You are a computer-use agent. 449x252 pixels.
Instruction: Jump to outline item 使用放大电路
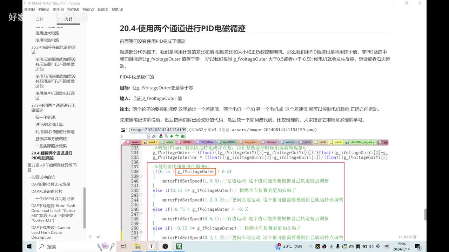point(47,33)
